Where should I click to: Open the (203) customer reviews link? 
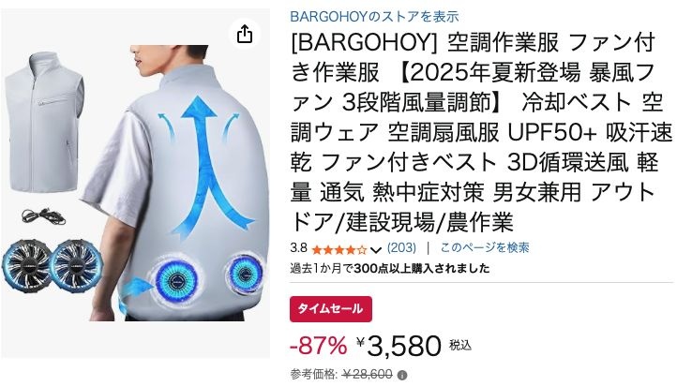pyautogui.click(x=401, y=247)
